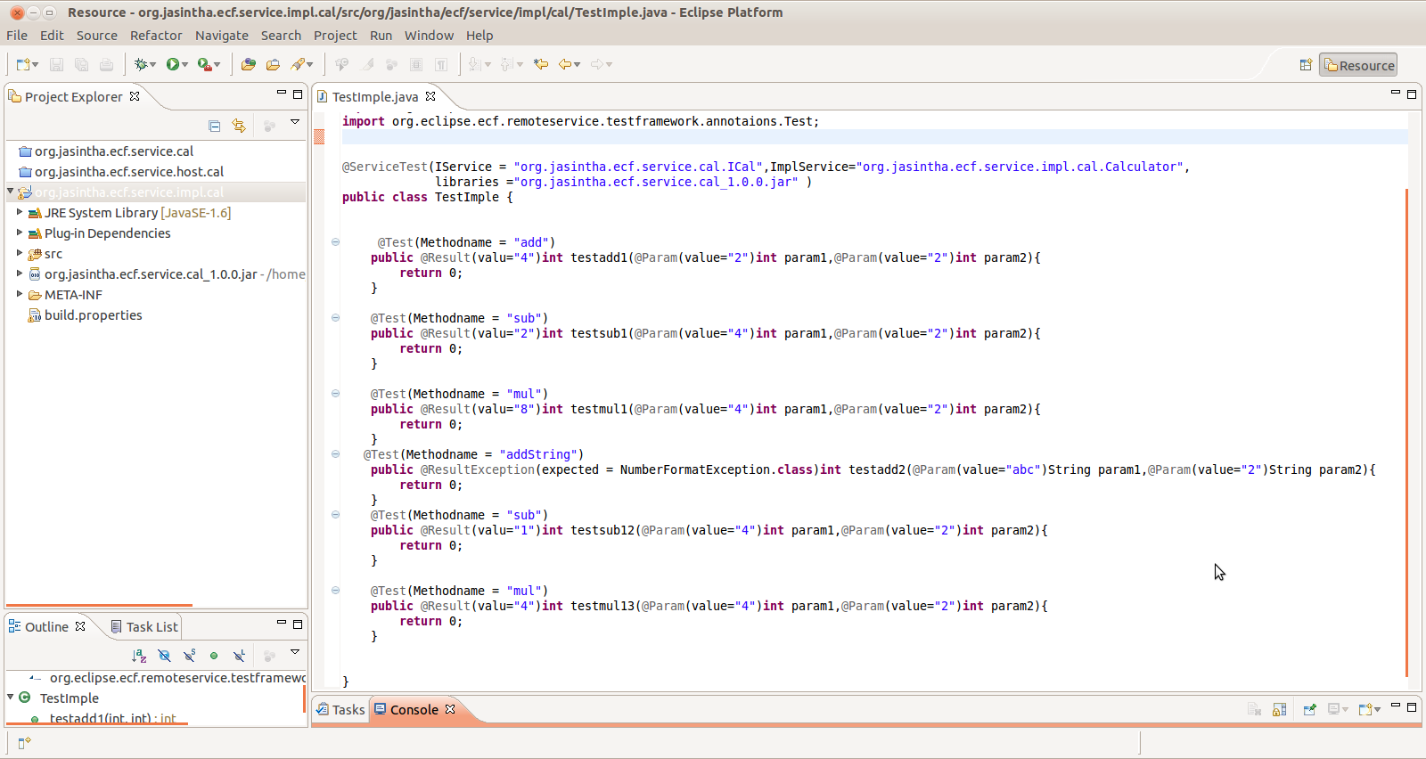Open the New wizard dropdown arrow
Screen dimensions: 1426x759
click(x=36, y=64)
